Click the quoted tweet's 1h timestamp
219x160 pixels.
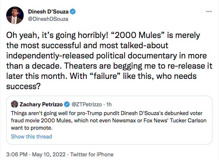pos(108,104)
